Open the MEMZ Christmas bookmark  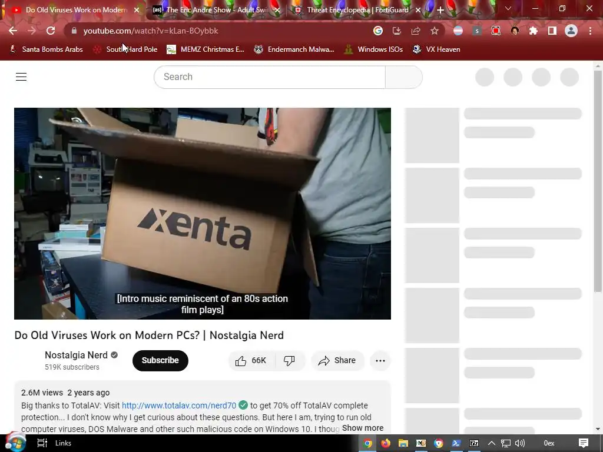click(206, 49)
